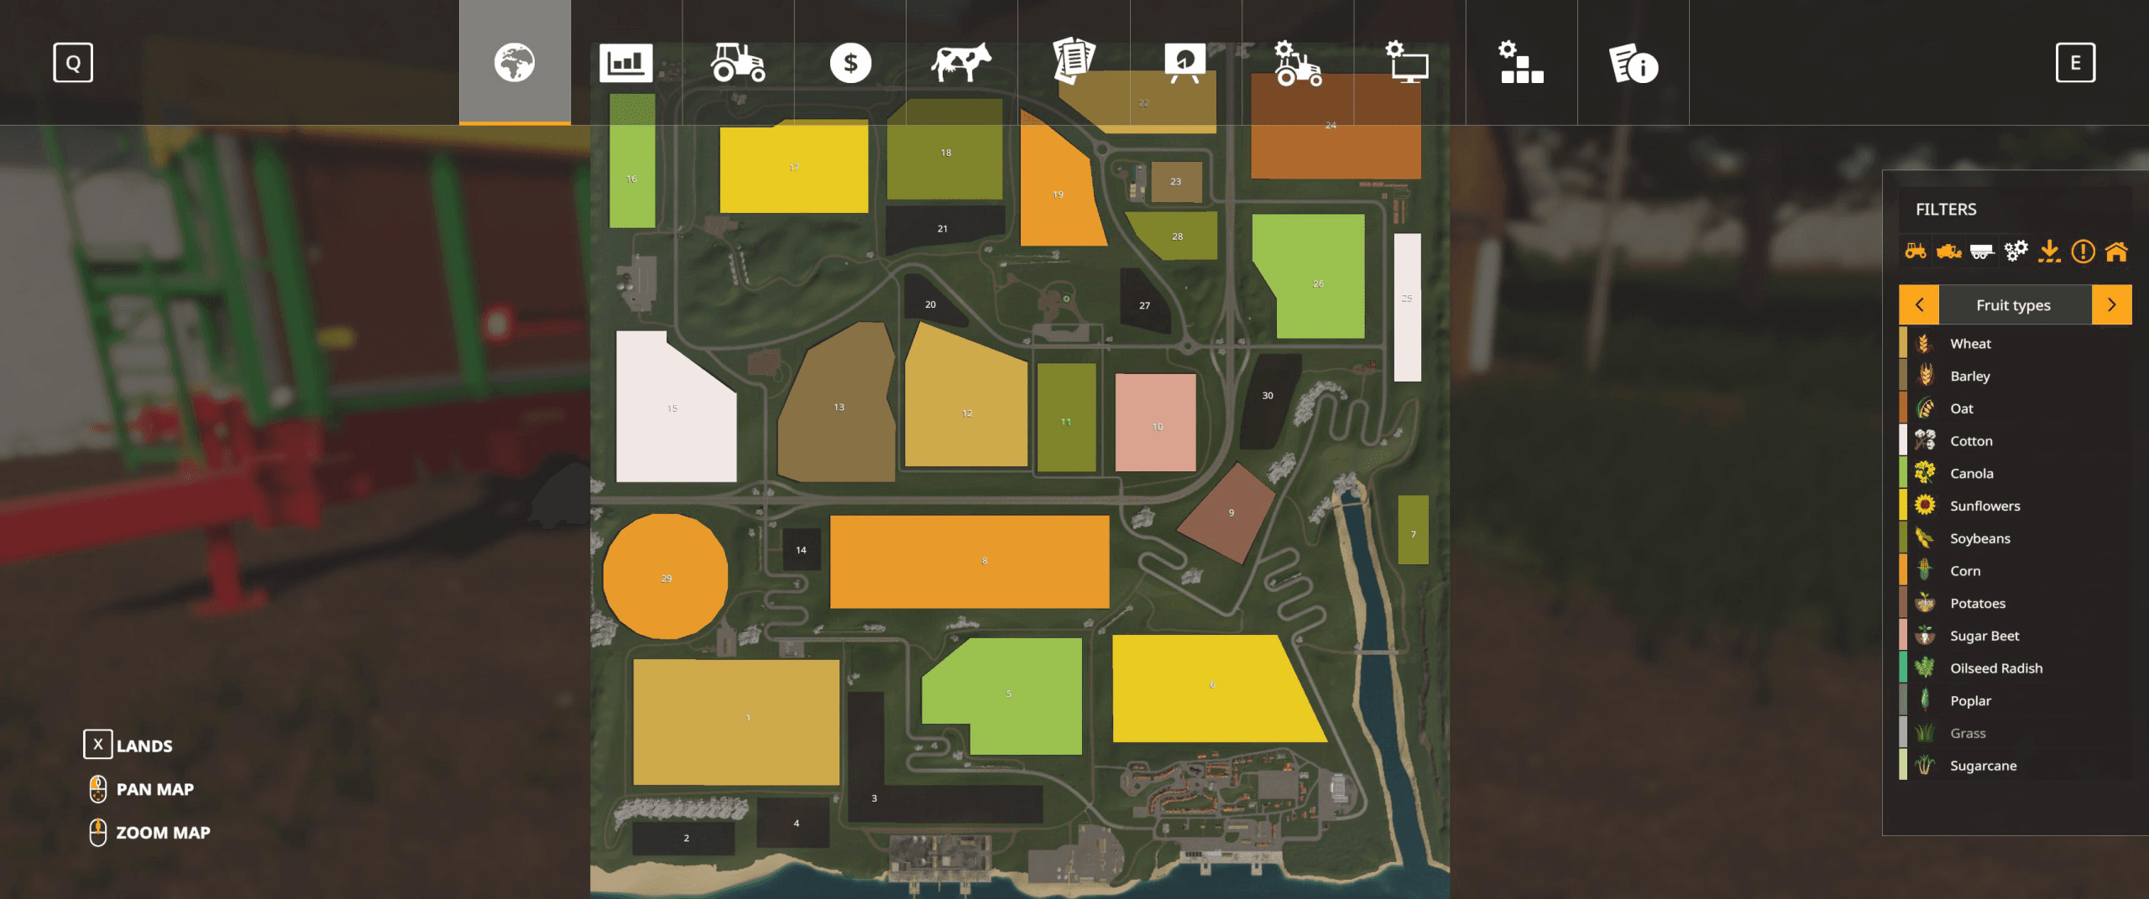2149x899 pixels.
Task: Go to next filter category after Fruit types
Action: pos(2112,304)
